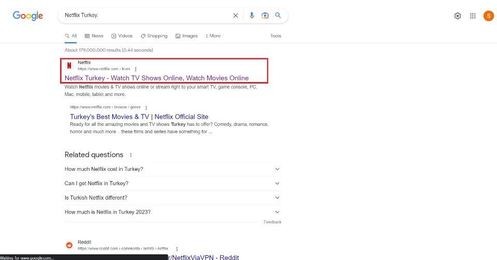This screenshot has width=497, height=260.
Task: Expand 'How much Netflix cost in Turkey?'
Action: [173, 169]
